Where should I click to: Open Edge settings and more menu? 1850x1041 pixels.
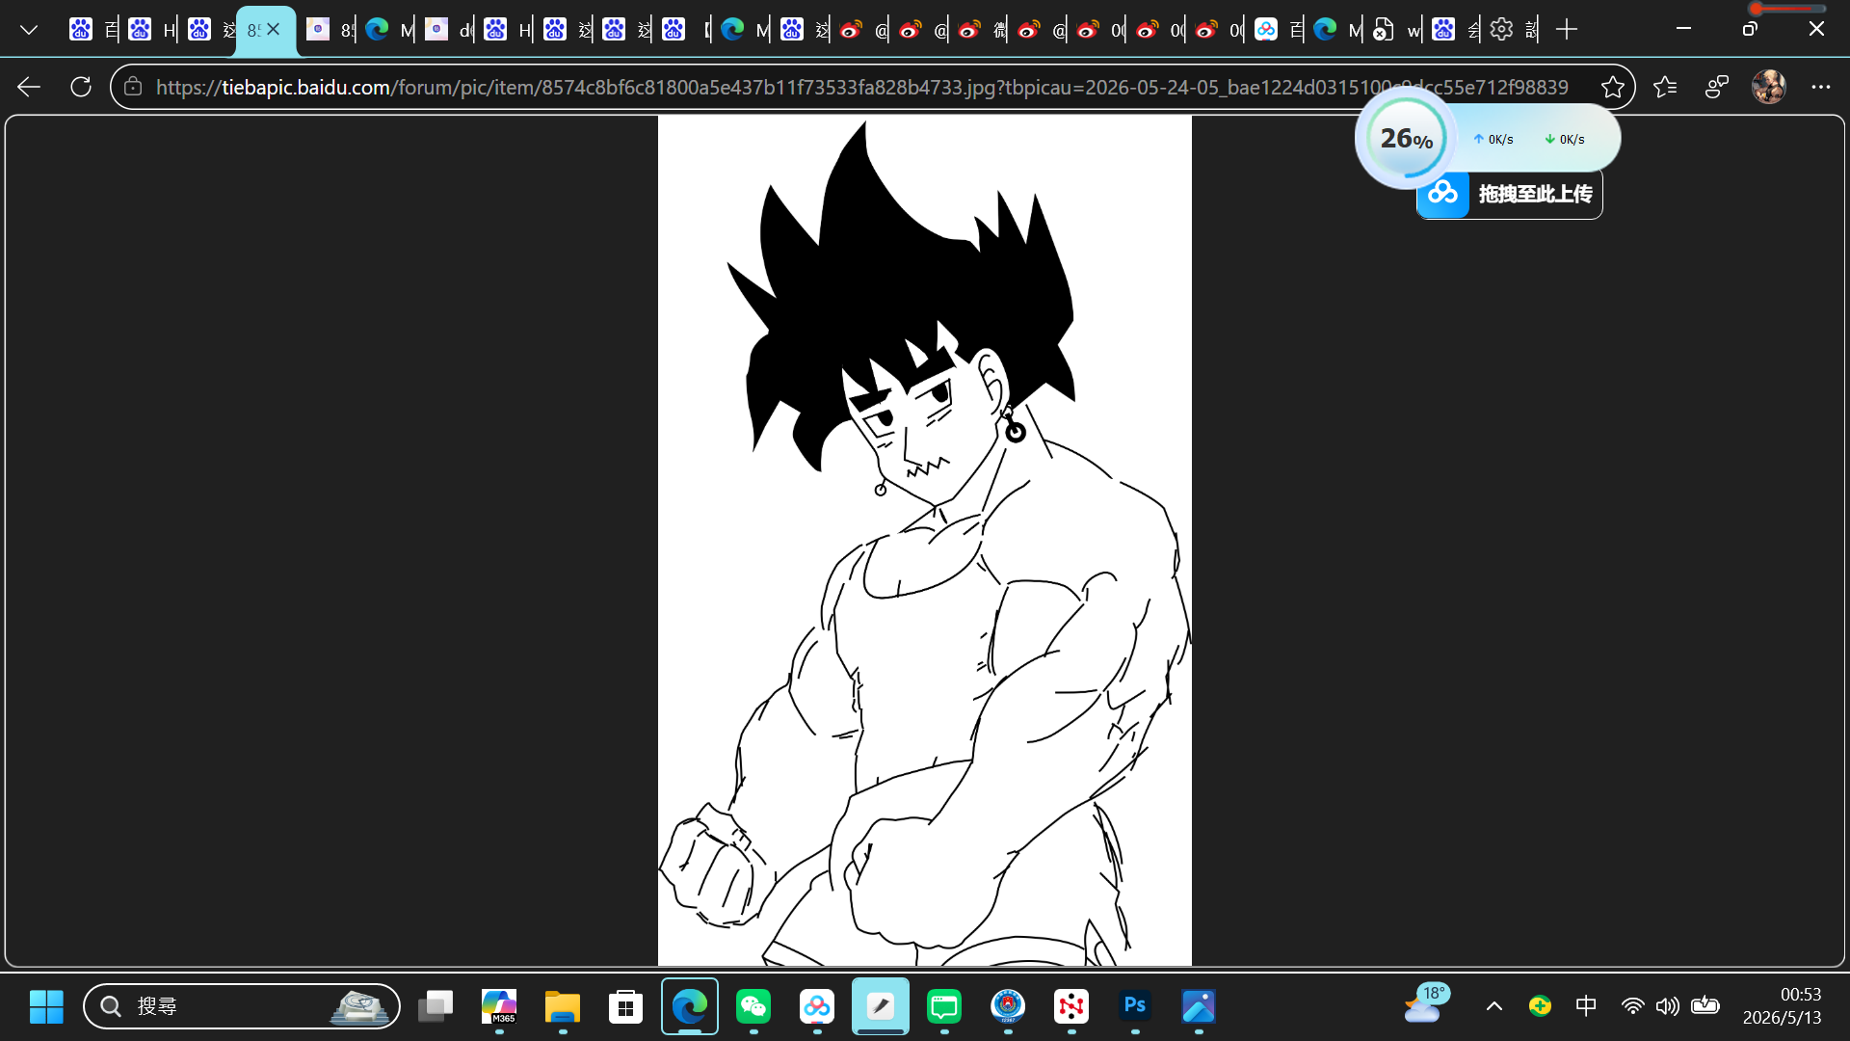coord(1820,87)
